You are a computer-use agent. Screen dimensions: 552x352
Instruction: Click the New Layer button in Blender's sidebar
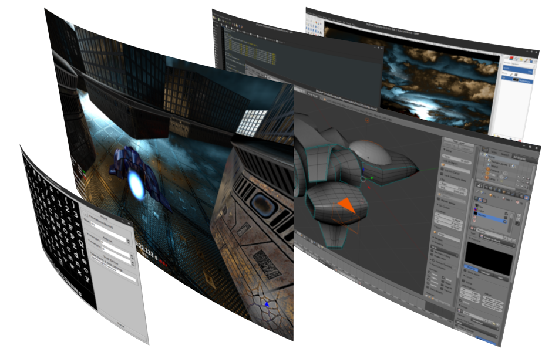tap(458, 143)
